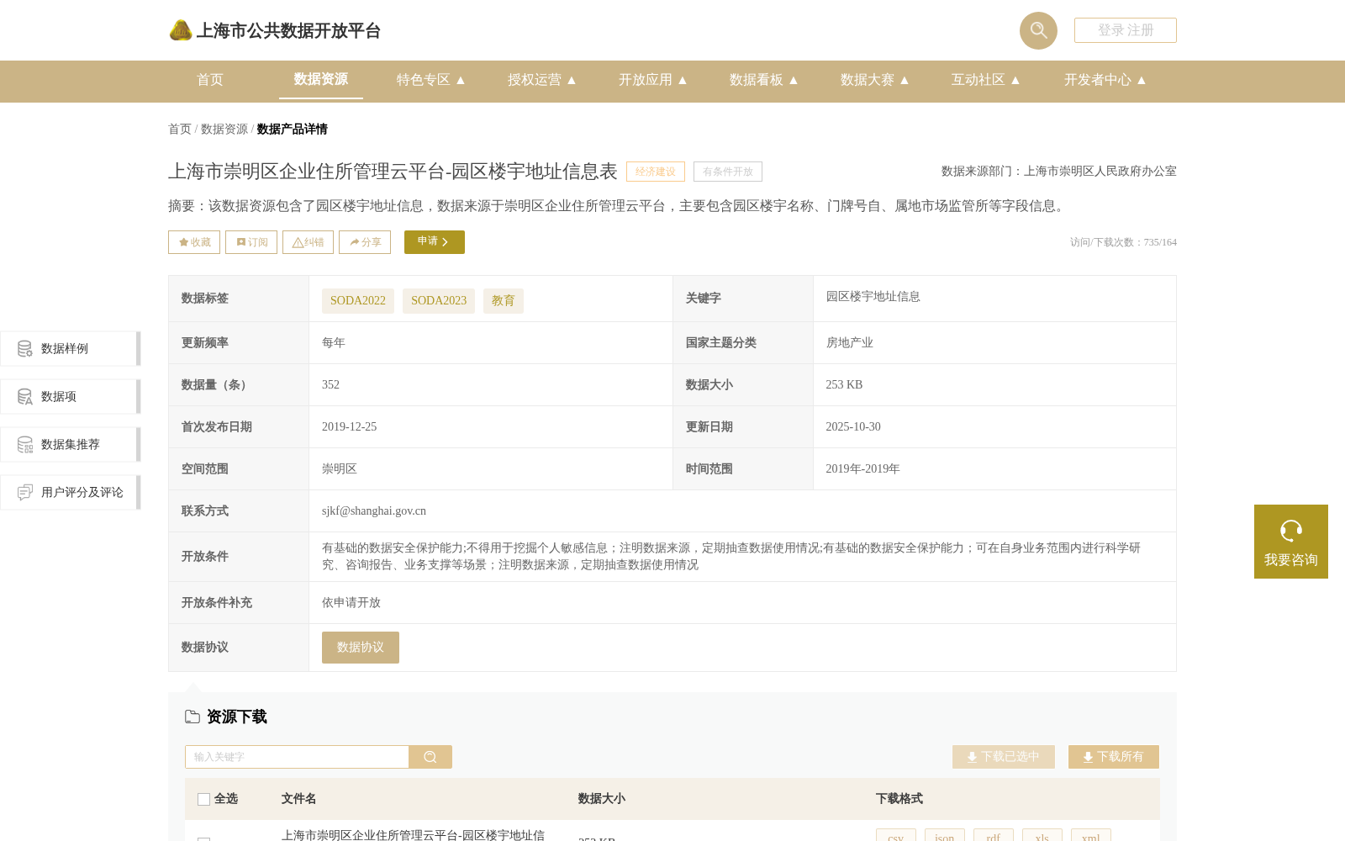Image resolution: width=1345 pixels, height=841 pixels.
Task: Click the 数据来源部门 text
Action: click(x=1059, y=172)
